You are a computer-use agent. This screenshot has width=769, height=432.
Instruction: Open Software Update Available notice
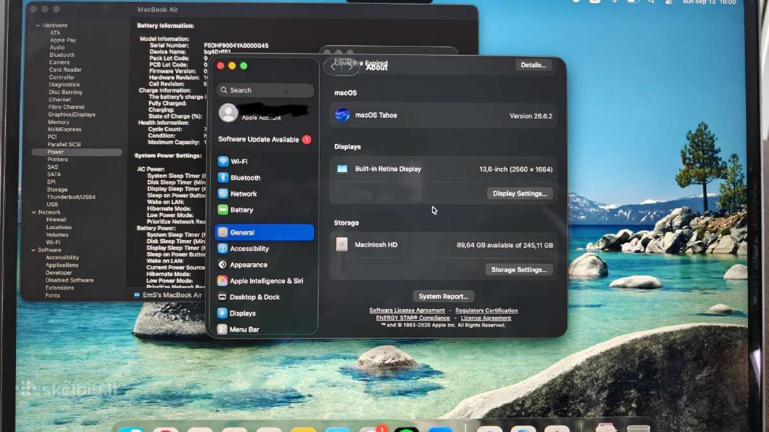point(265,140)
